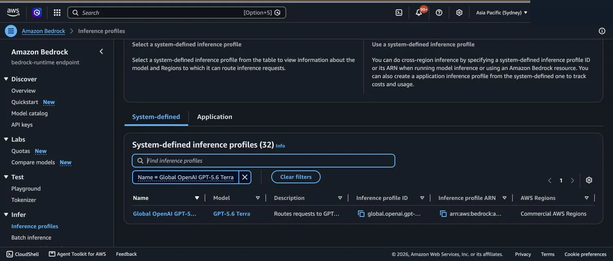Open CloudShell in the footer

[x=23, y=254]
